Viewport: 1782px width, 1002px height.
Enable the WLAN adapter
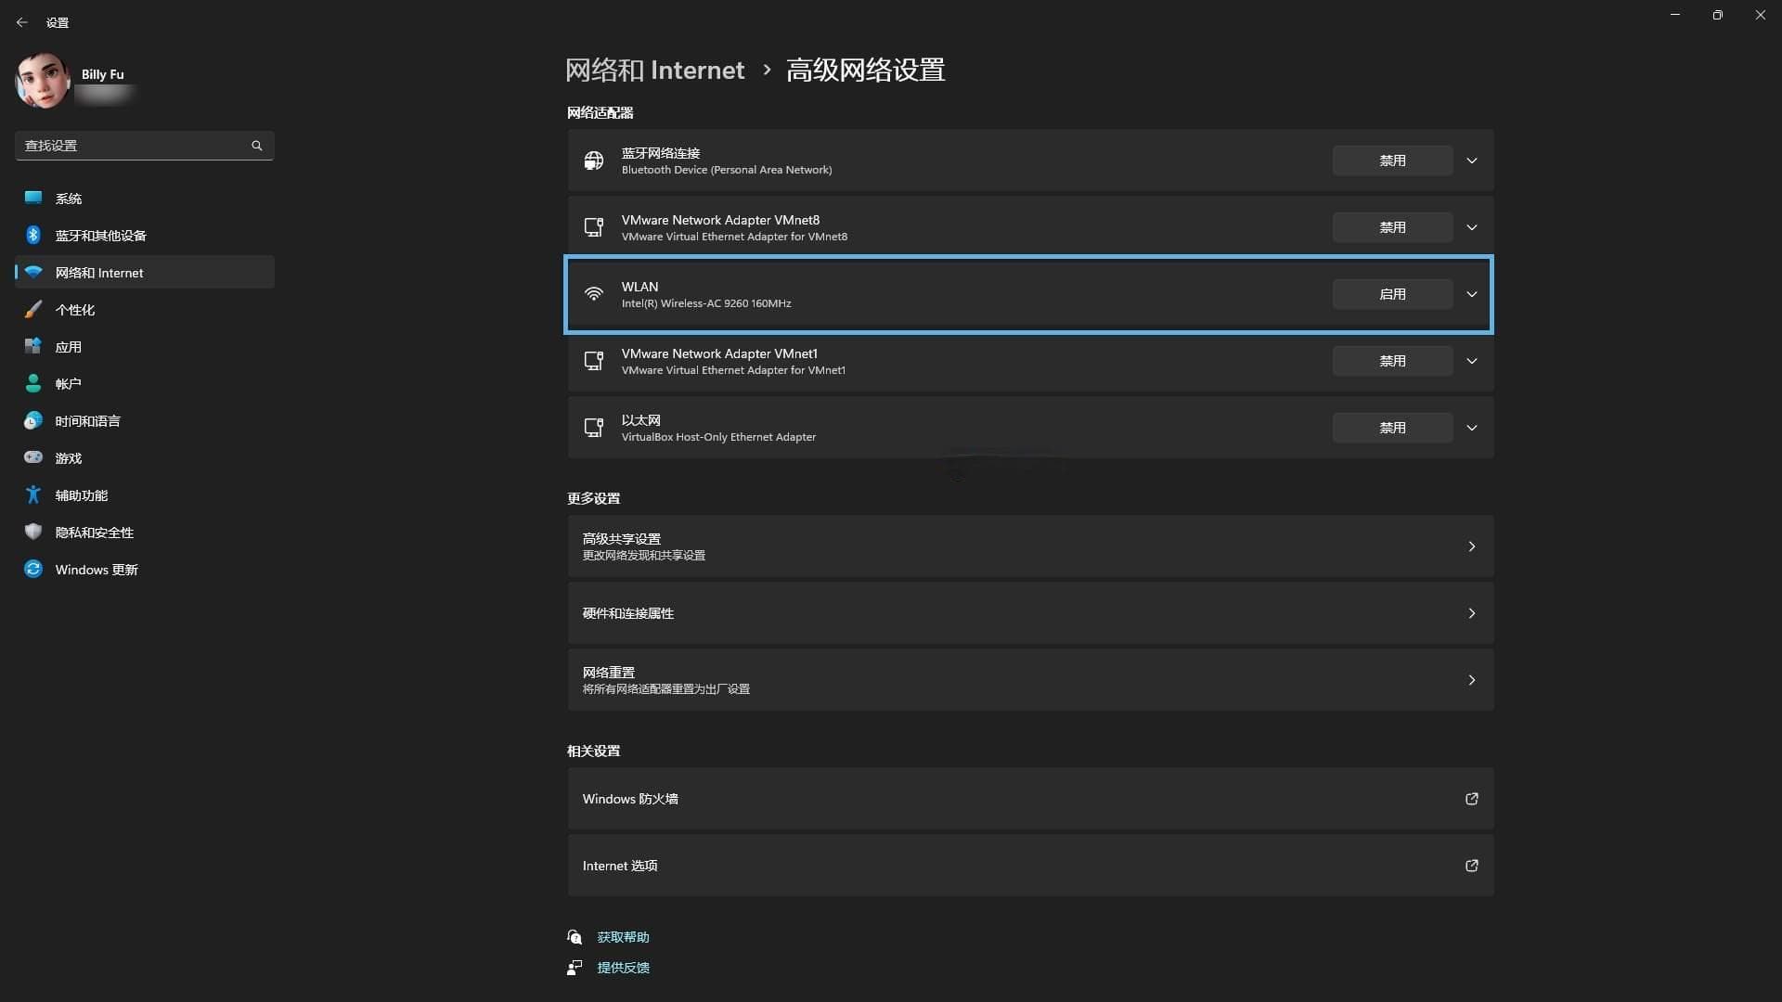point(1392,294)
